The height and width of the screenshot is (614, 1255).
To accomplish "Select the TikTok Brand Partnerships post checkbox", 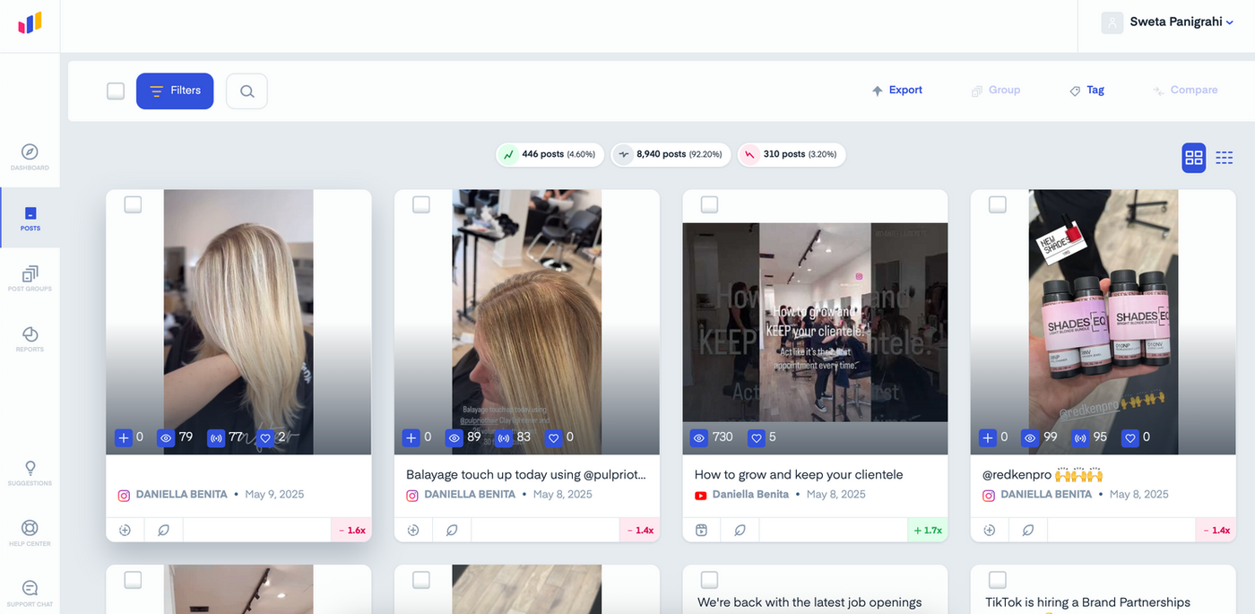I will point(998,580).
